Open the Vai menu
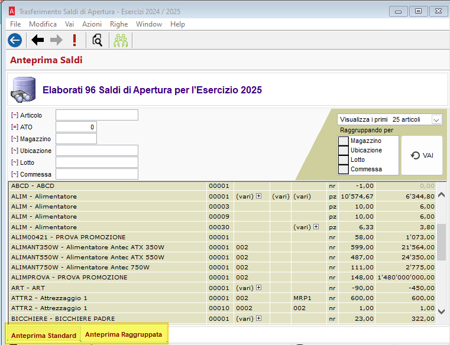Screen dimensions: 450x345 tap(69, 24)
